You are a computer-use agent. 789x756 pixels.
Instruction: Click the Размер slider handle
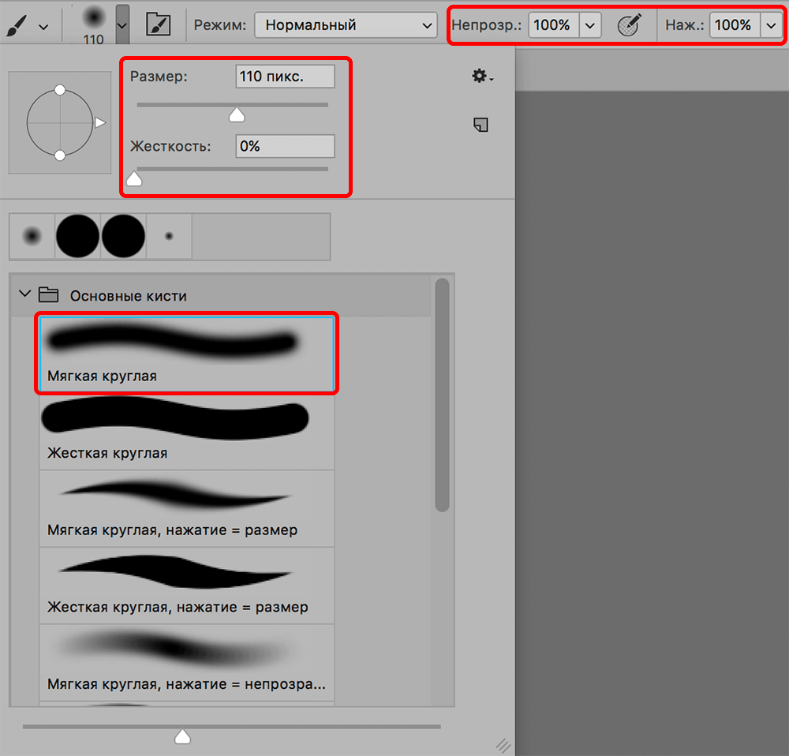coord(236,116)
